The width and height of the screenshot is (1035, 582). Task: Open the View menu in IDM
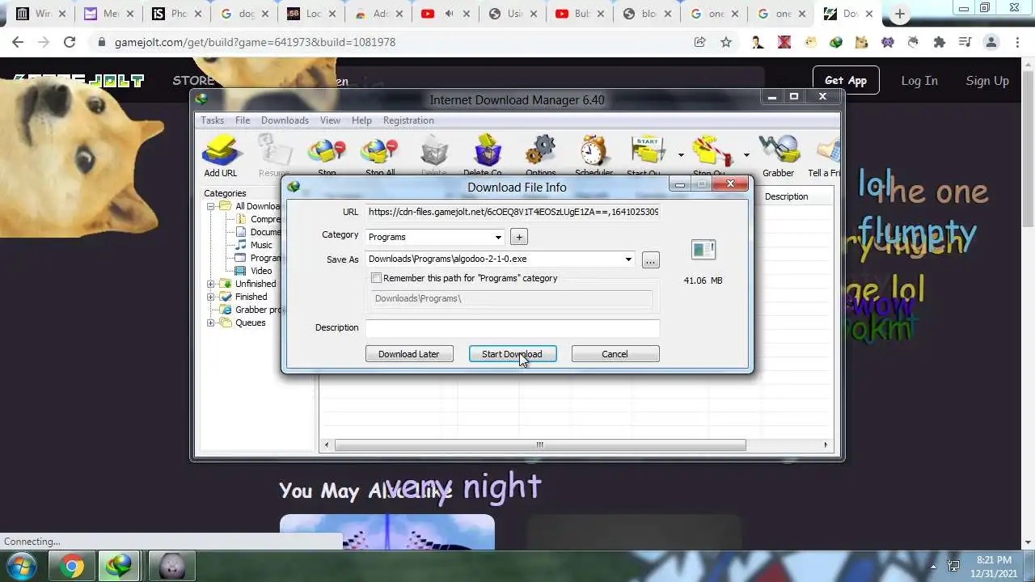point(330,120)
